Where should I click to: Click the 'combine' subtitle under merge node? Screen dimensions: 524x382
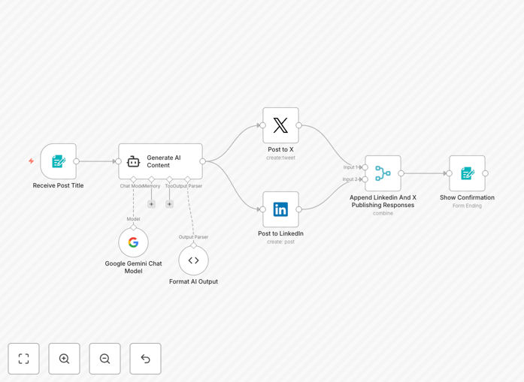coord(383,213)
